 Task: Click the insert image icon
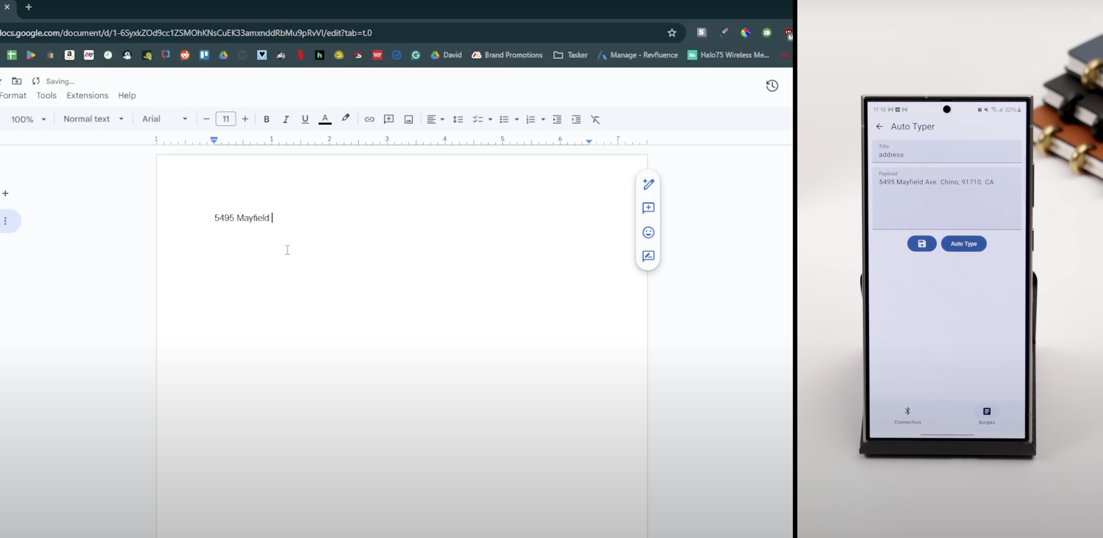[x=409, y=119]
